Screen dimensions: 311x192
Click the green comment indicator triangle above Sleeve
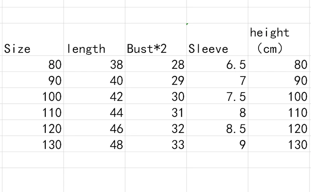187,24
